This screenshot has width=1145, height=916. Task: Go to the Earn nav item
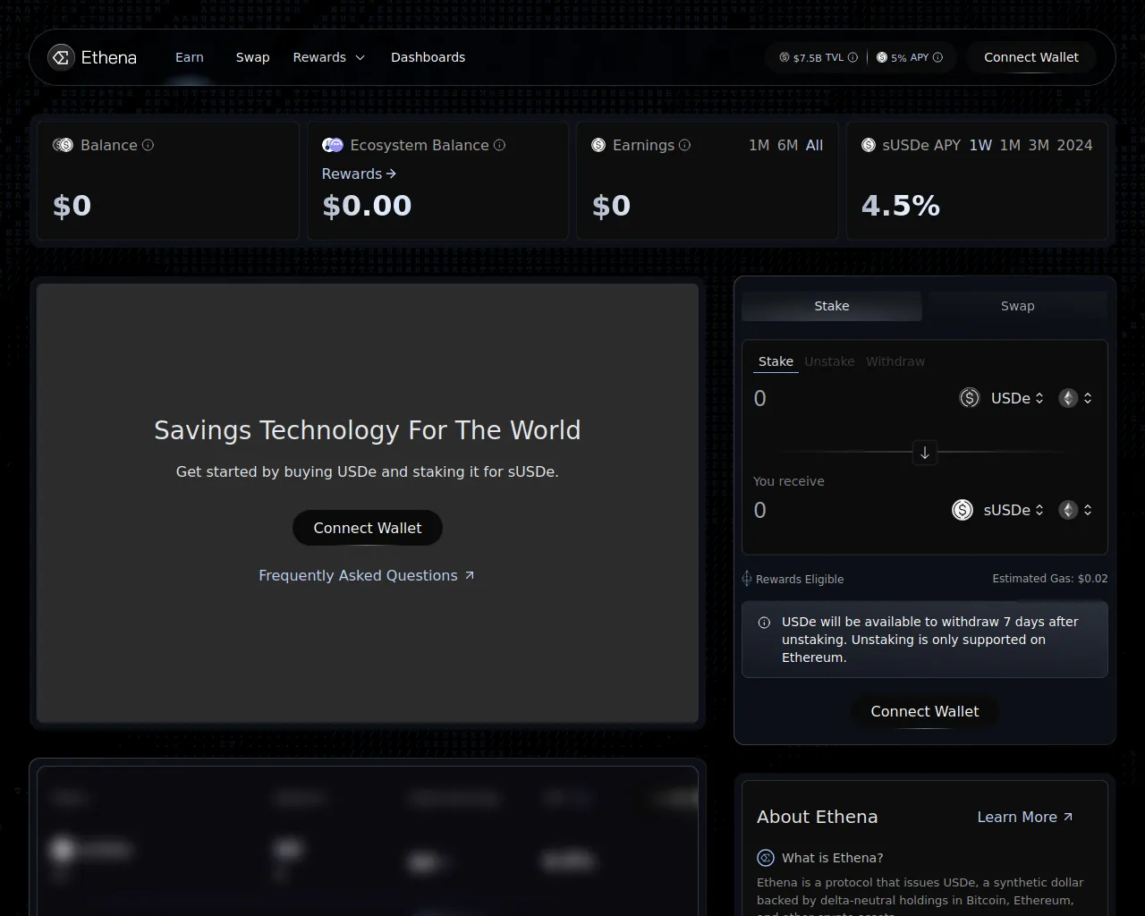190,57
